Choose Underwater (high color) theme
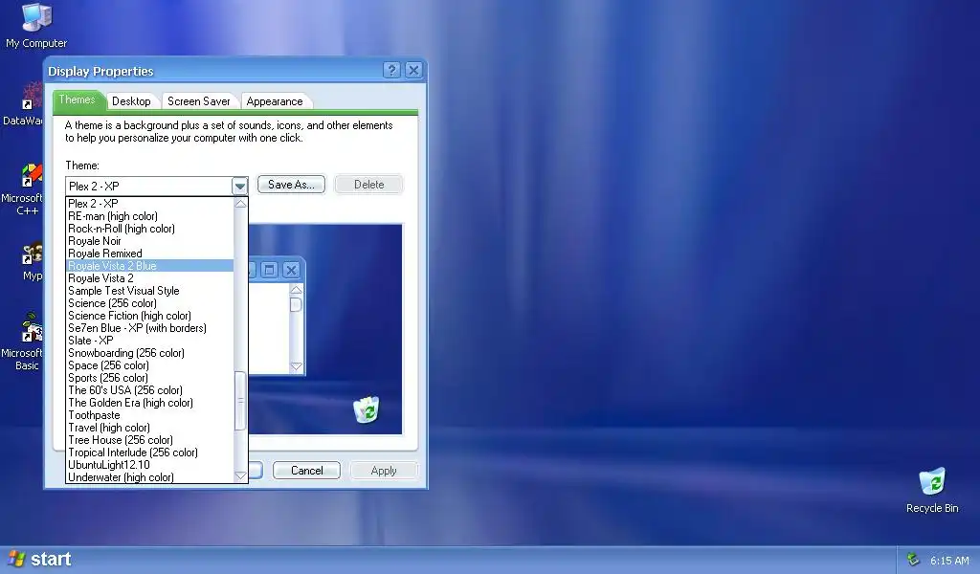The width and height of the screenshot is (980, 574). tap(150, 477)
